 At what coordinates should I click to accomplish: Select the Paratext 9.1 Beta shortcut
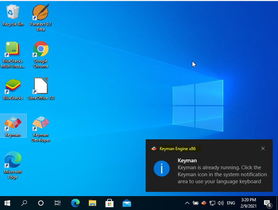pos(41,17)
